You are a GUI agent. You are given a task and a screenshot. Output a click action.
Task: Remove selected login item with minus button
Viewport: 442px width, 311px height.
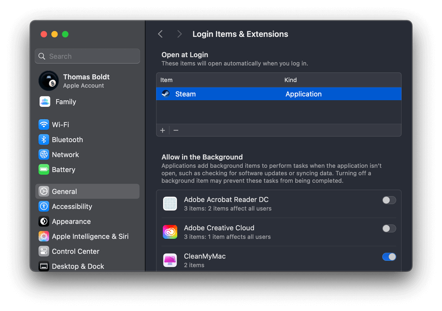176,130
